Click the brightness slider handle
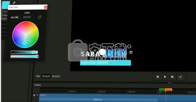Screen dimensions: 196x102 33,52
